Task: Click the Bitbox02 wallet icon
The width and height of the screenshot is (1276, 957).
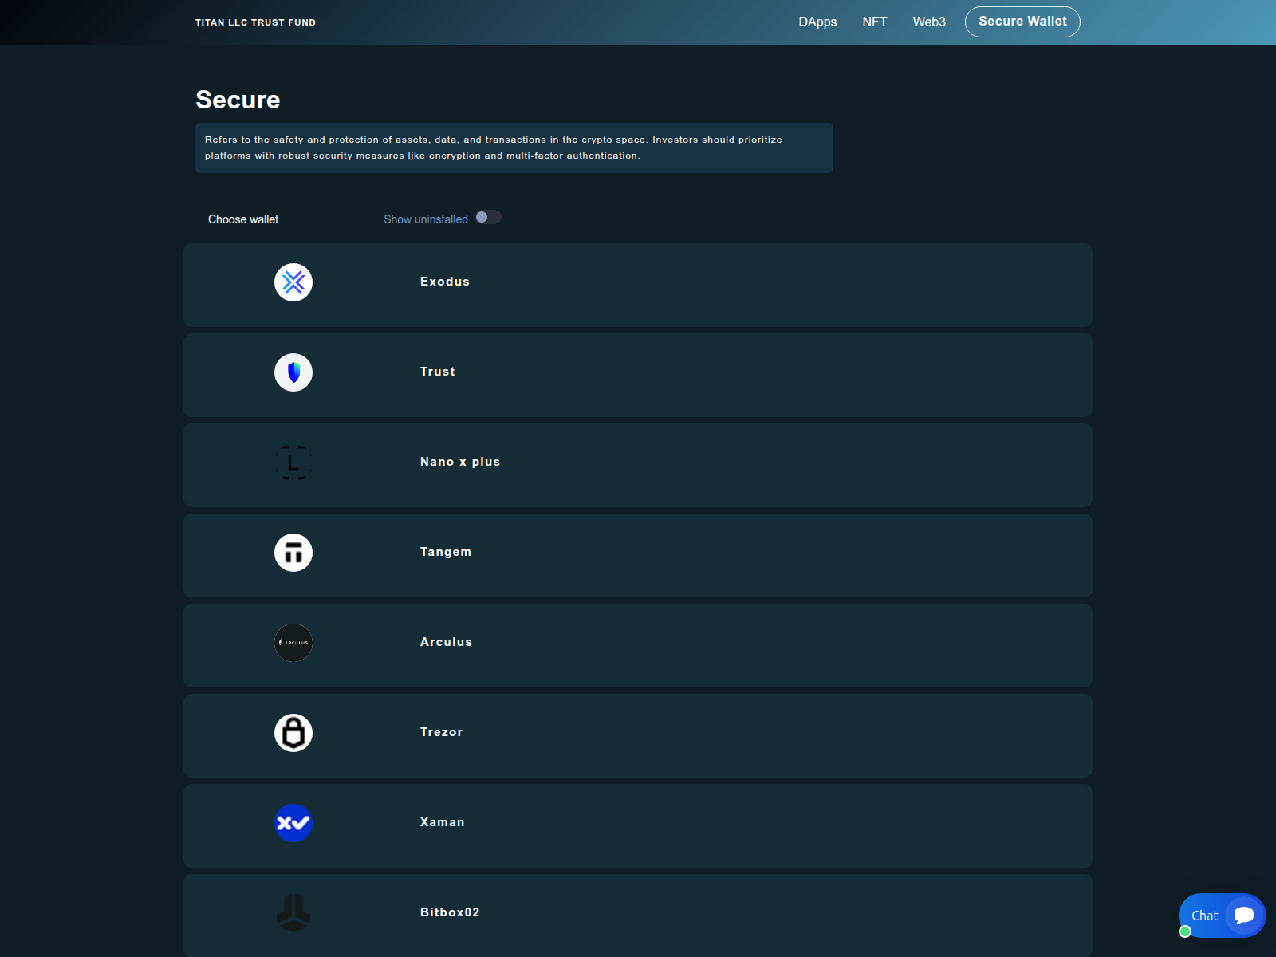Action: click(x=293, y=913)
